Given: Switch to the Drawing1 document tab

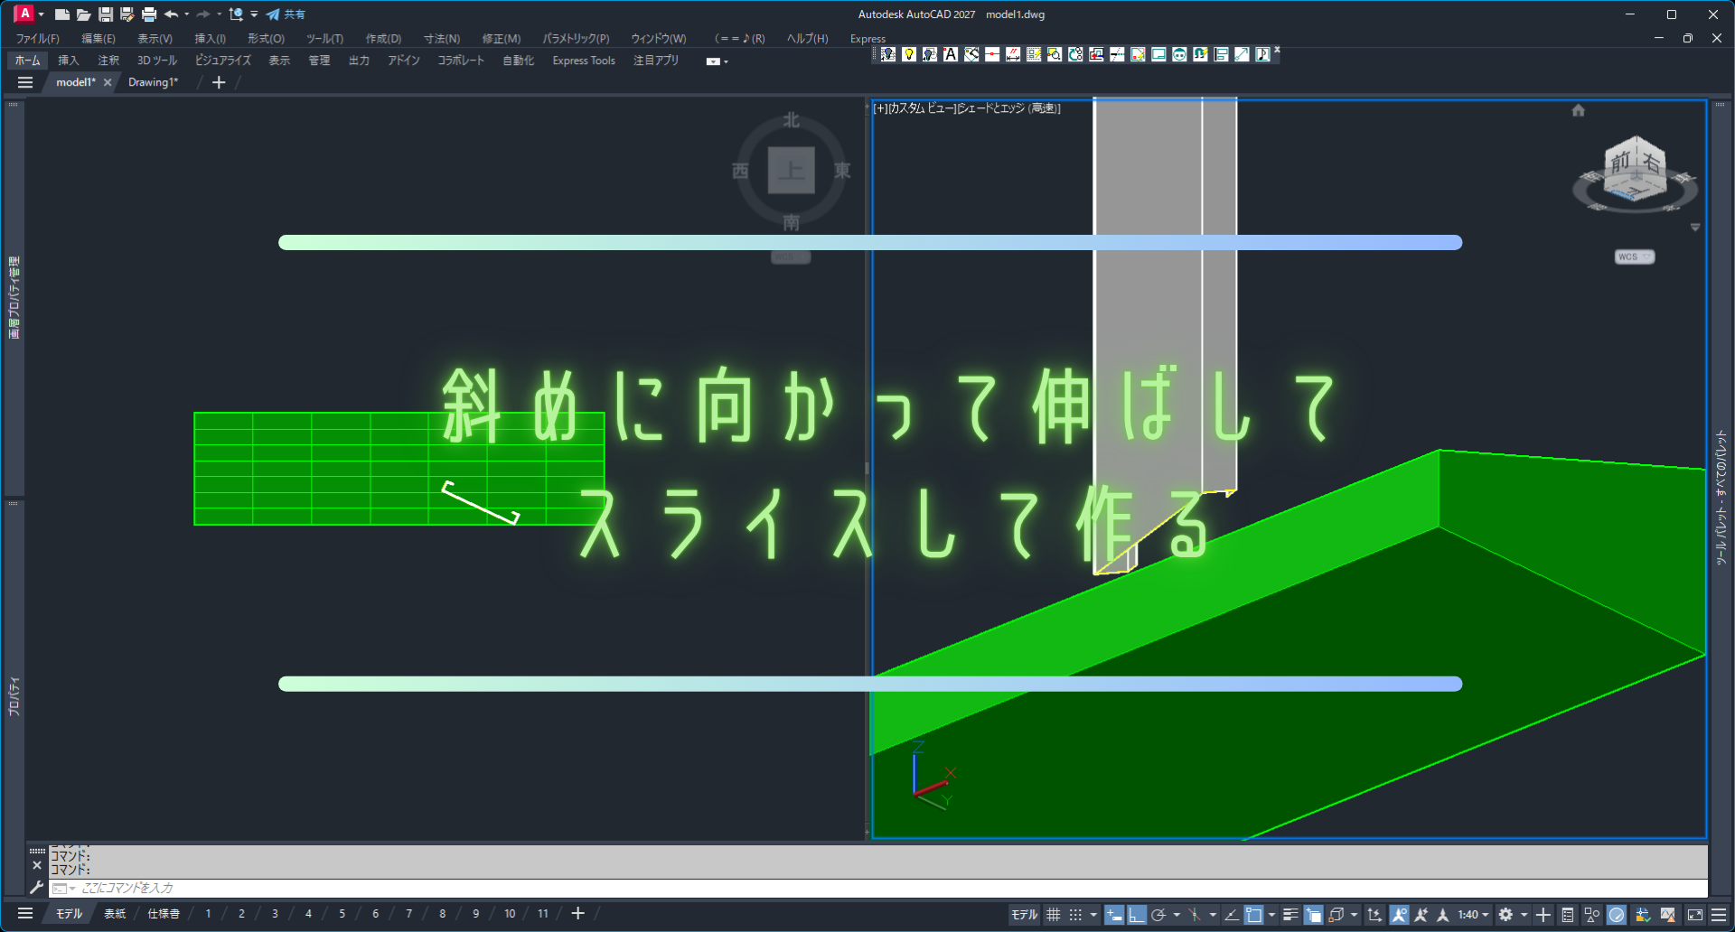Looking at the screenshot, I should pos(153,82).
